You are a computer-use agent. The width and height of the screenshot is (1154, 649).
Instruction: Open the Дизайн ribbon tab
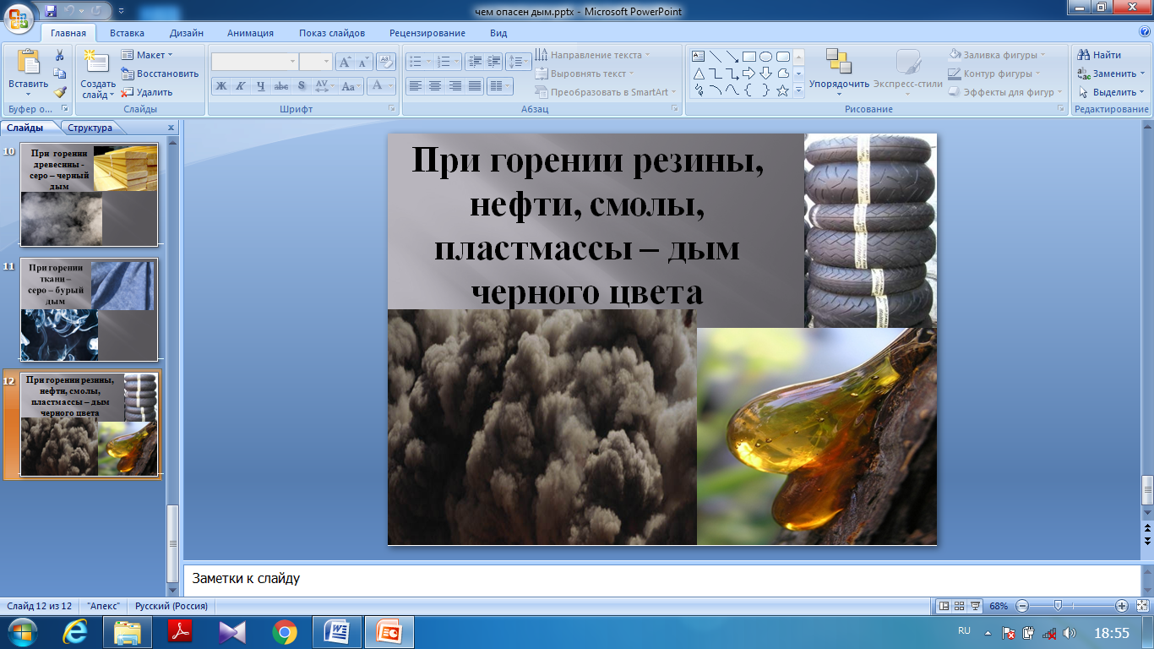click(186, 33)
